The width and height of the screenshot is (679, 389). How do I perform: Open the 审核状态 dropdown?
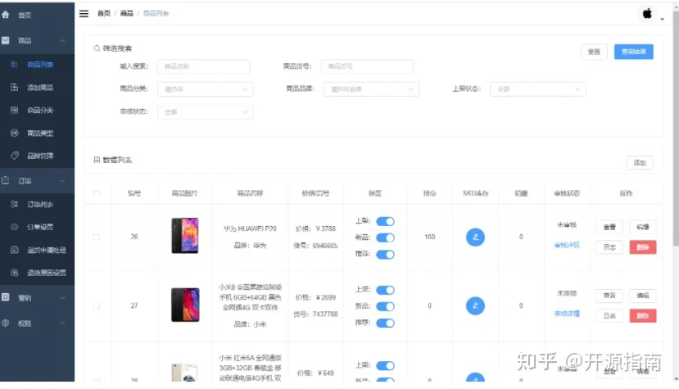tap(206, 111)
